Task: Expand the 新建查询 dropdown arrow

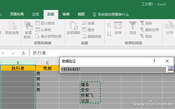Action: click(32, 37)
